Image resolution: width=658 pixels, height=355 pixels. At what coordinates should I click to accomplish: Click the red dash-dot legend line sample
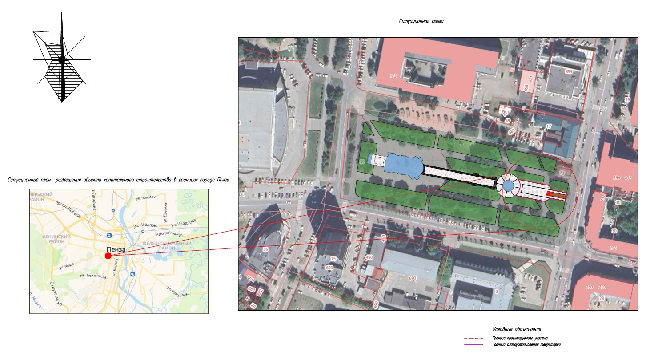pyautogui.click(x=473, y=338)
